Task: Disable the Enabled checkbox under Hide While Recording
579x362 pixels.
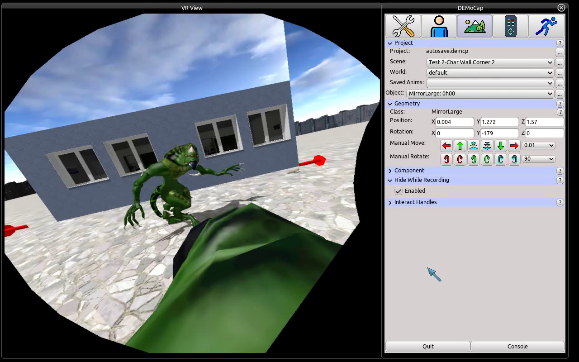Action: [x=398, y=191]
